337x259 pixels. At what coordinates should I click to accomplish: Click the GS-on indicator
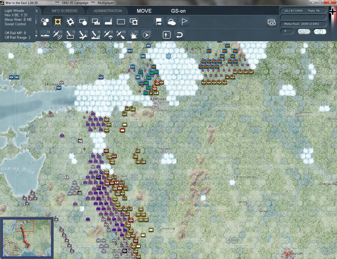coord(178,11)
